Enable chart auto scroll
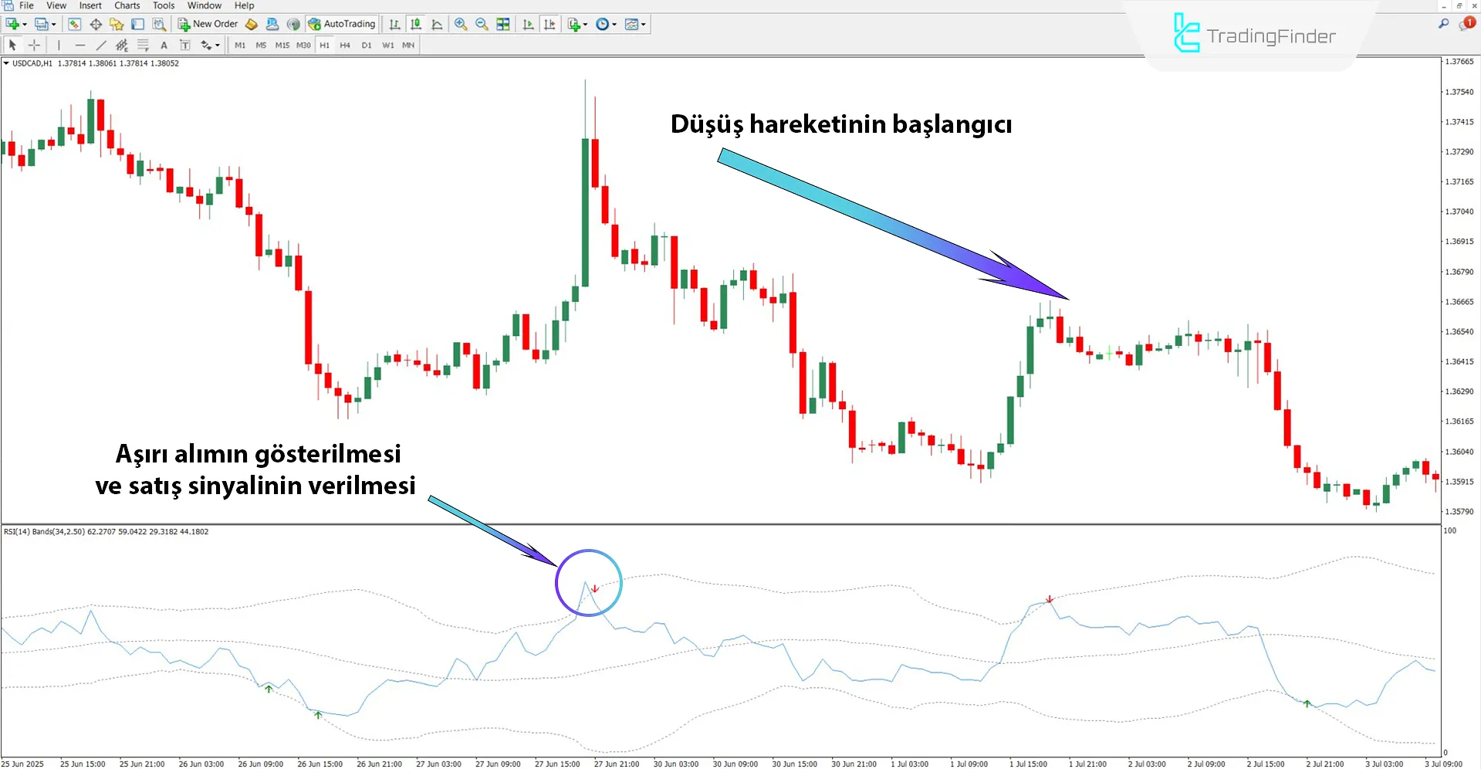 point(528,24)
